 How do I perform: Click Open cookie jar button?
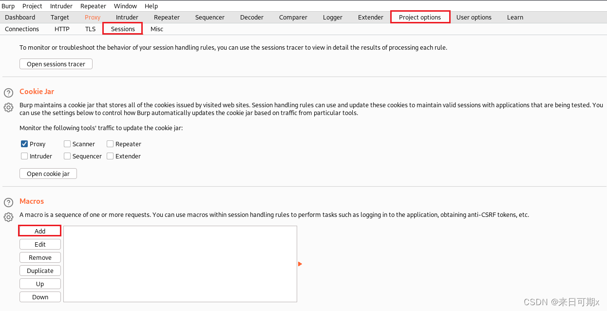point(48,174)
